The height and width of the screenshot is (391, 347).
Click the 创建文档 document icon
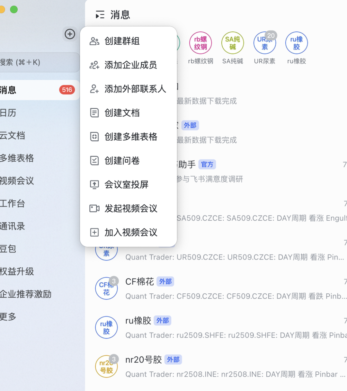pyautogui.click(x=94, y=113)
